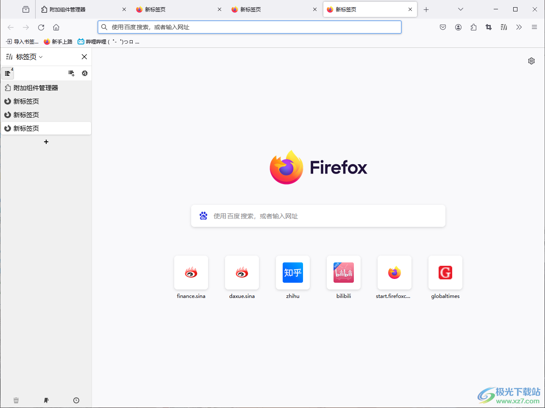This screenshot has width=545, height=408.
Task: Go forward with the forward arrow
Action: pos(26,27)
